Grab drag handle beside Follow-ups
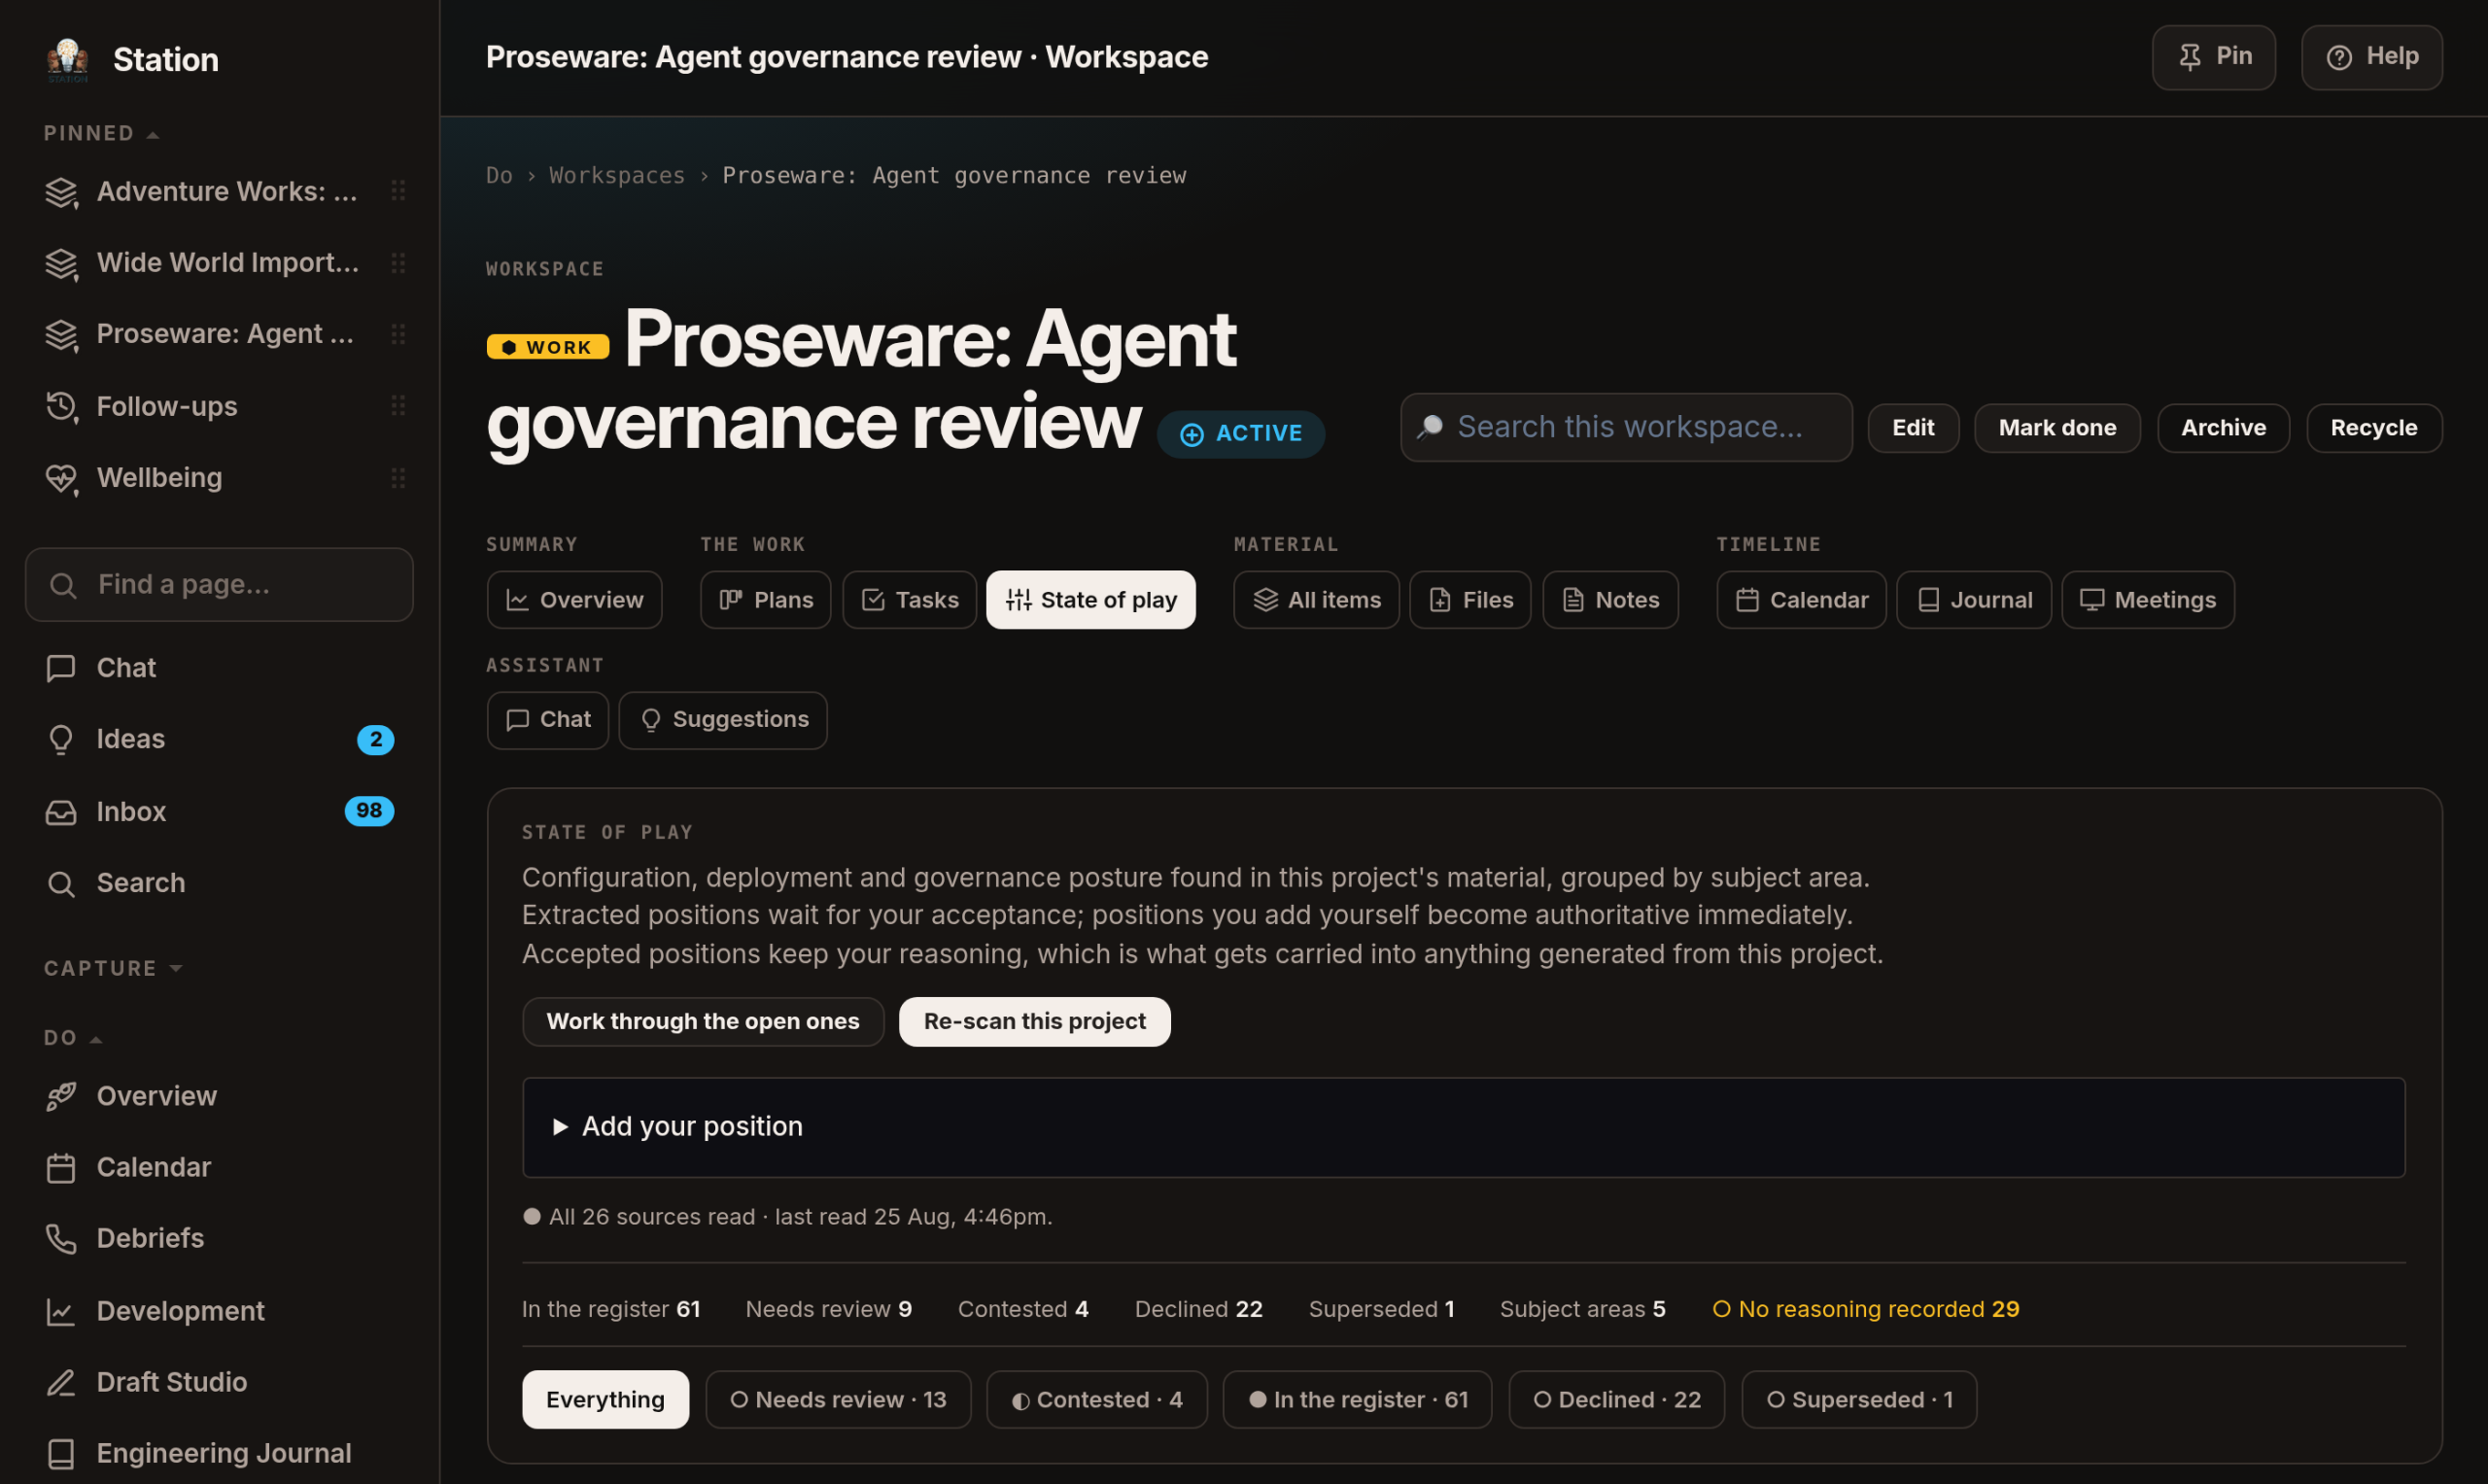Viewport: 2488px width, 1484px height. tap(398, 405)
